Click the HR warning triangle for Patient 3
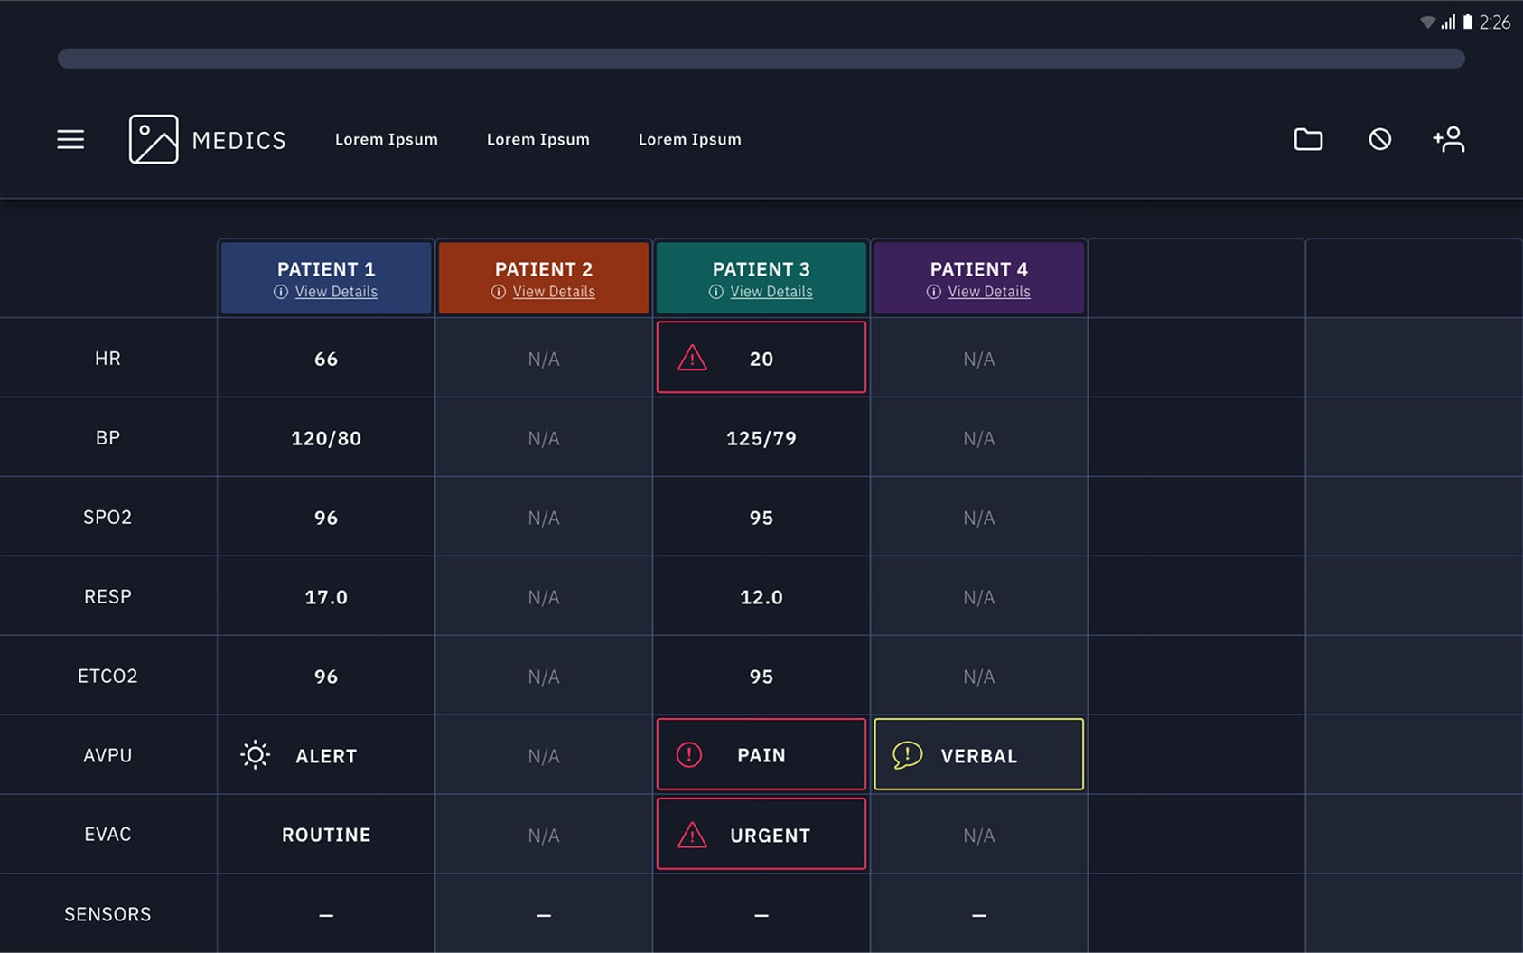This screenshot has height=953, width=1523. coord(692,359)
